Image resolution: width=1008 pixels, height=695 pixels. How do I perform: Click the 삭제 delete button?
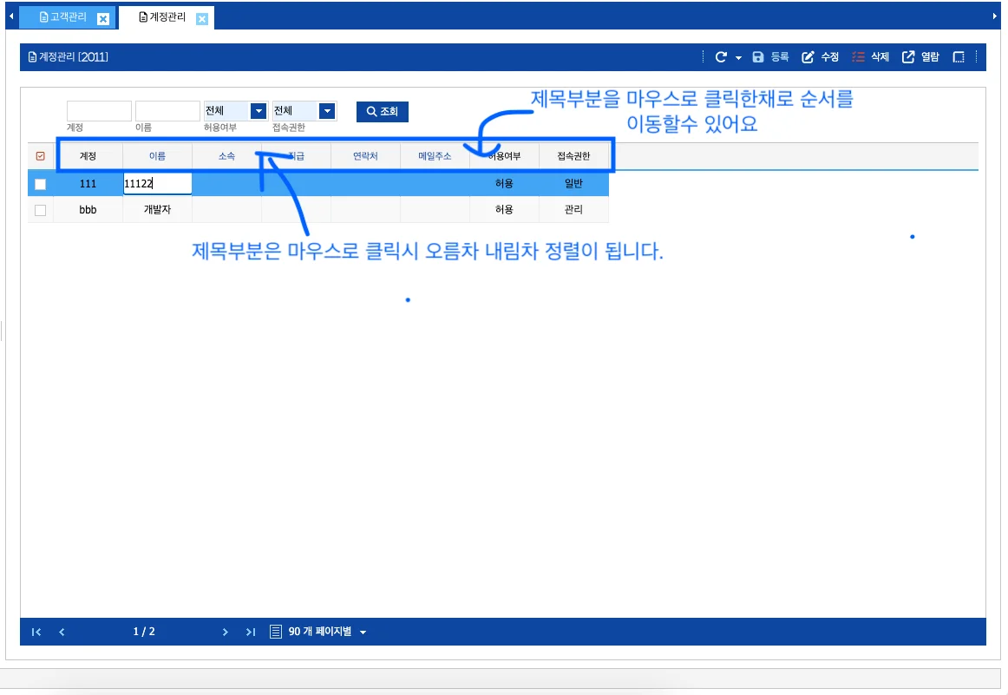870,57
